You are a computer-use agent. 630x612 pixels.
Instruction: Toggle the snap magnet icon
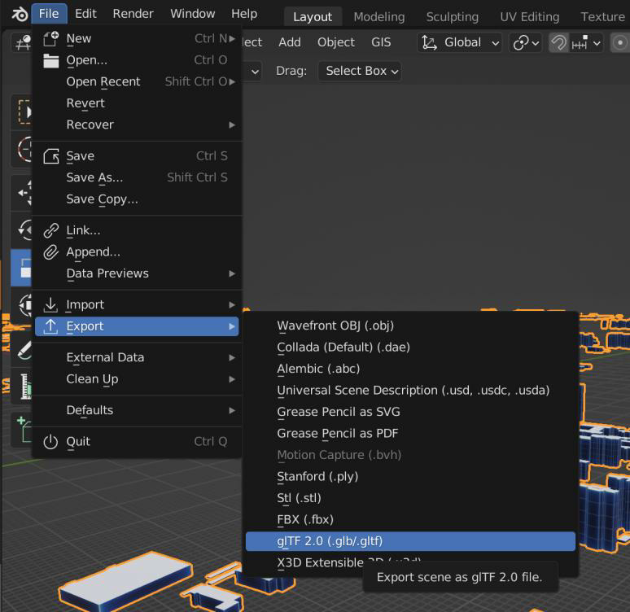click(558, 42)
